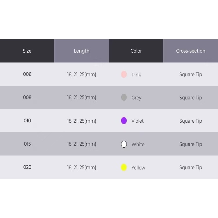Click the Pink color label
Image resolution: width=218 pixels, height=218 pixels.
tap(136, 75)
